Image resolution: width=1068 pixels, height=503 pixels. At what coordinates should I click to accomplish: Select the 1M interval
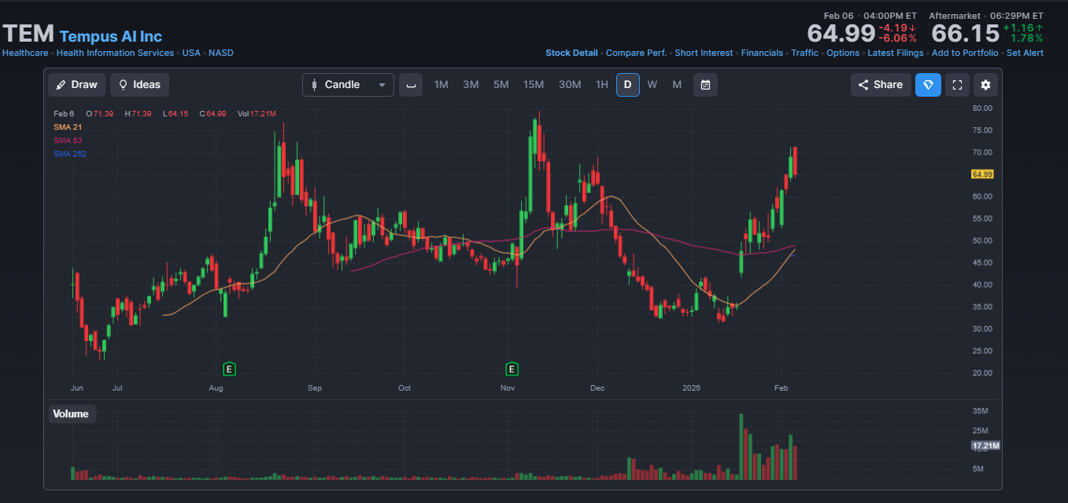tap(441, 85)
